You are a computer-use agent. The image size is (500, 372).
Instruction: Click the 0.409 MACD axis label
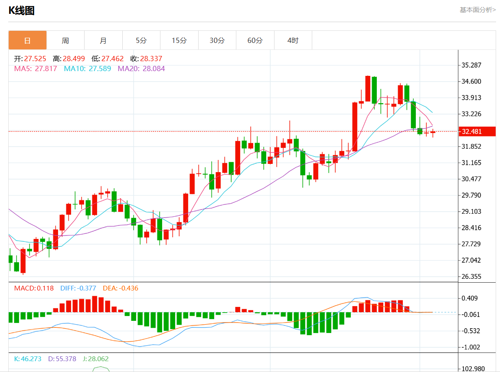pos(470,298)
